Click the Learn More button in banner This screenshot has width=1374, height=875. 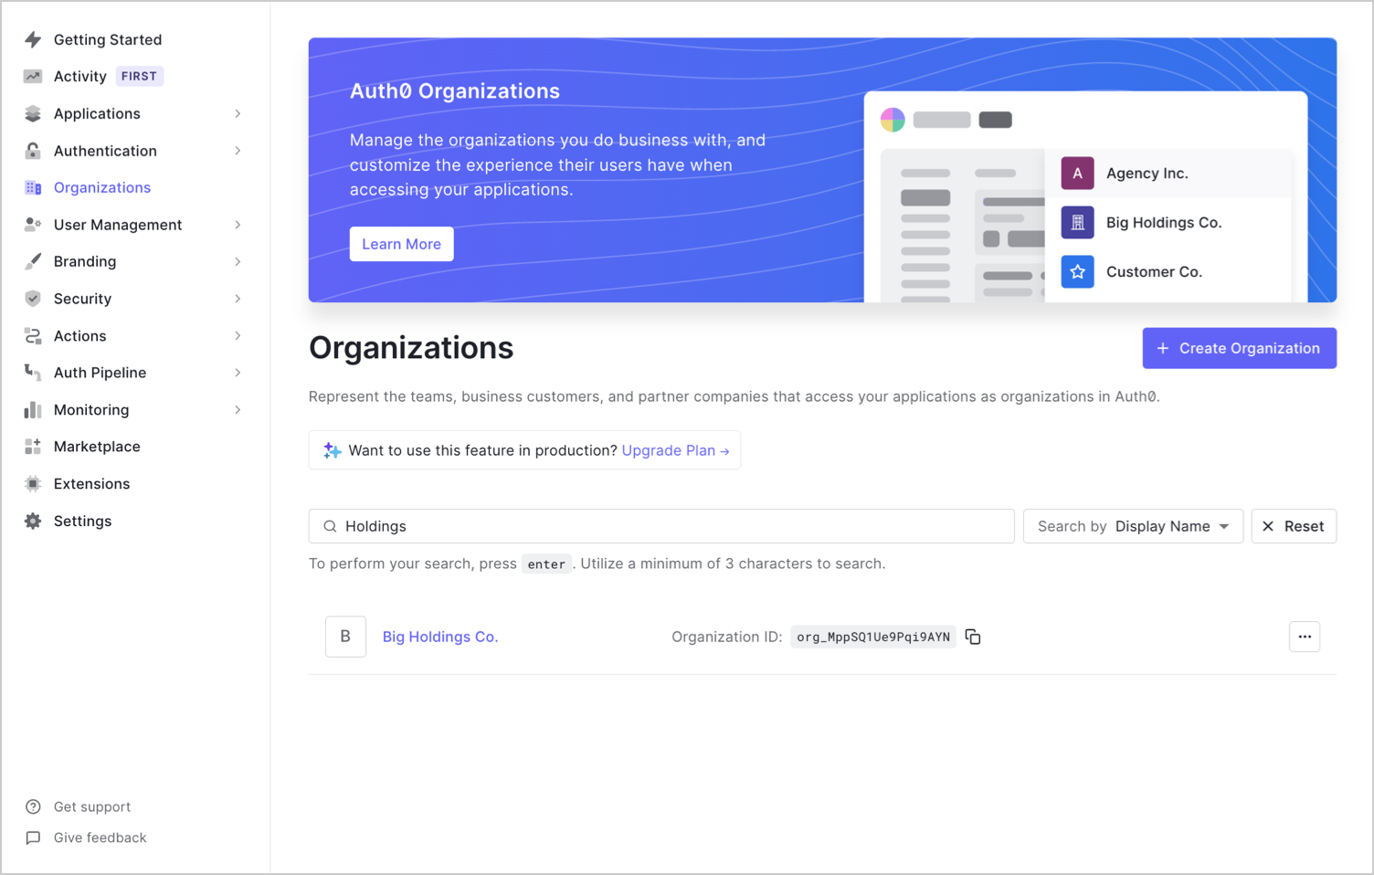tap(401, 244)
